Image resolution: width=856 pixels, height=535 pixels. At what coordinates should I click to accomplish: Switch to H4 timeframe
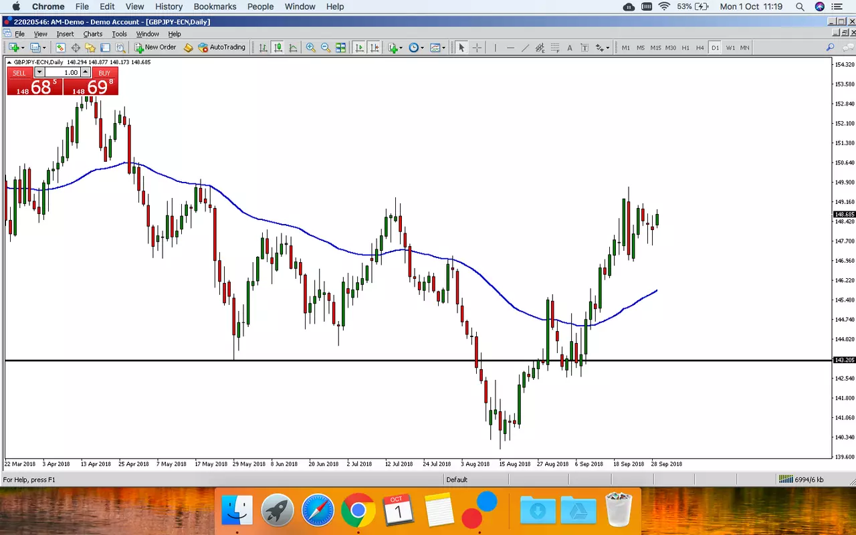pyautogui.click(x=700, y=47)
